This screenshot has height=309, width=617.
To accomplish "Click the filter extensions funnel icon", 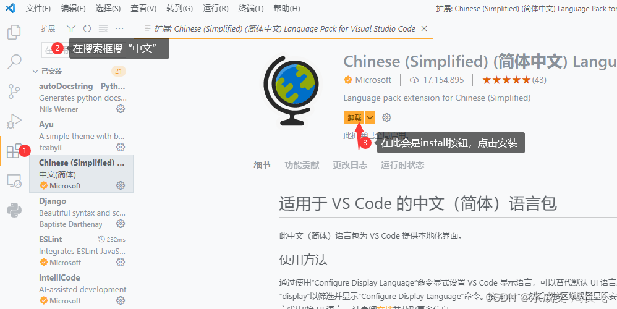I will pos(71,28).
